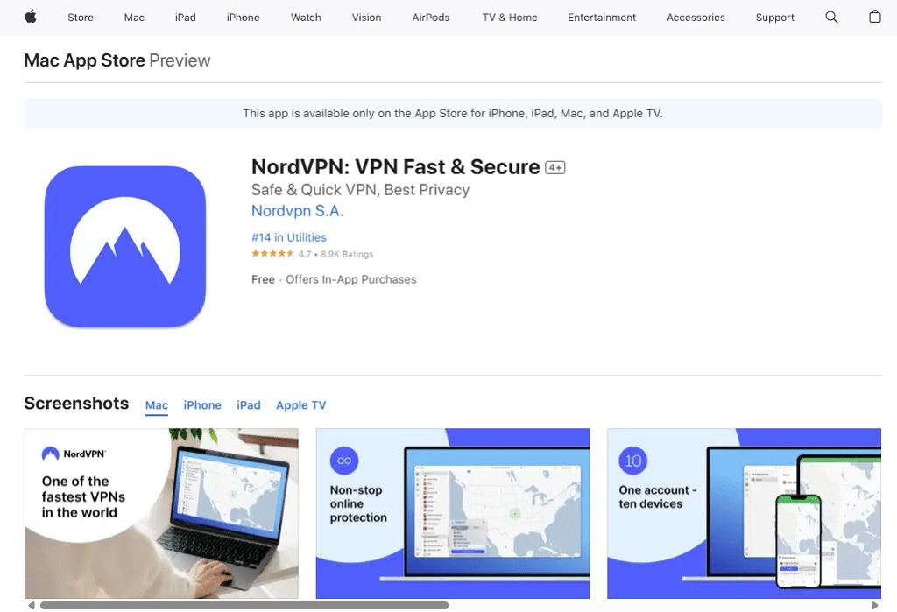Open the shopping bag icon
This screenshot has width=897, height=612.
click(x=875, y=17)
